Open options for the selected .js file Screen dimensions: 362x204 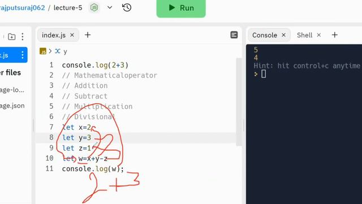tap(23, 55)
